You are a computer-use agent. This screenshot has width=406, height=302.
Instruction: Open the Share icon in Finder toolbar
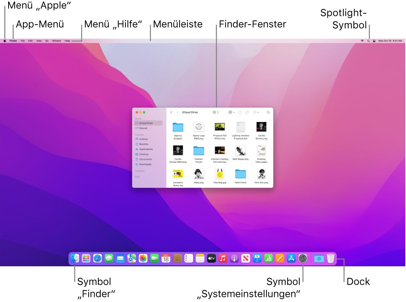pos(240,112)
